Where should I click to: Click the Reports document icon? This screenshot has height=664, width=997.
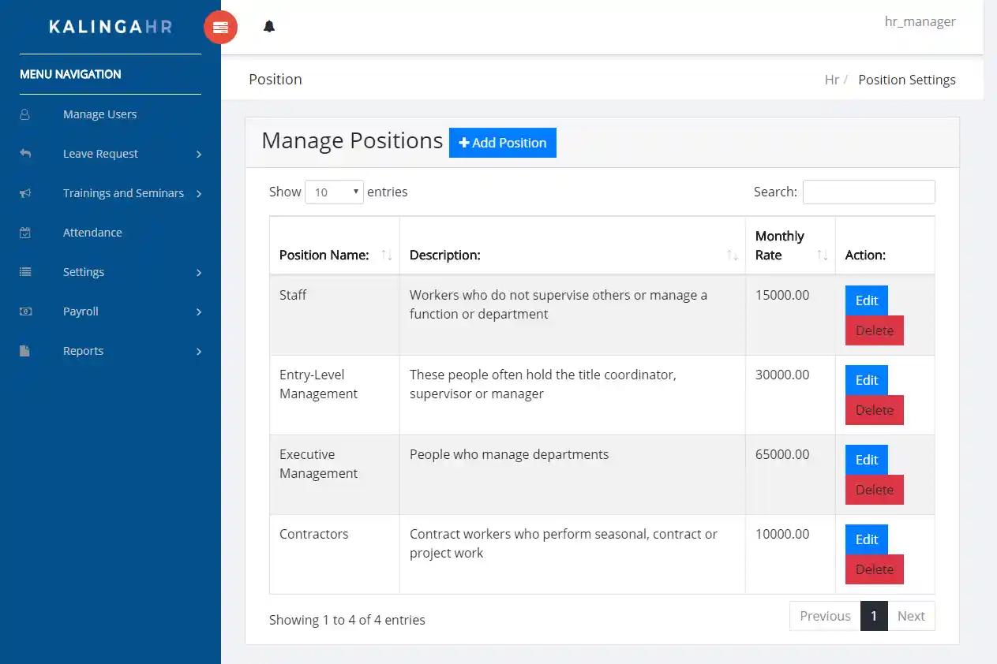tap(25, 351)
